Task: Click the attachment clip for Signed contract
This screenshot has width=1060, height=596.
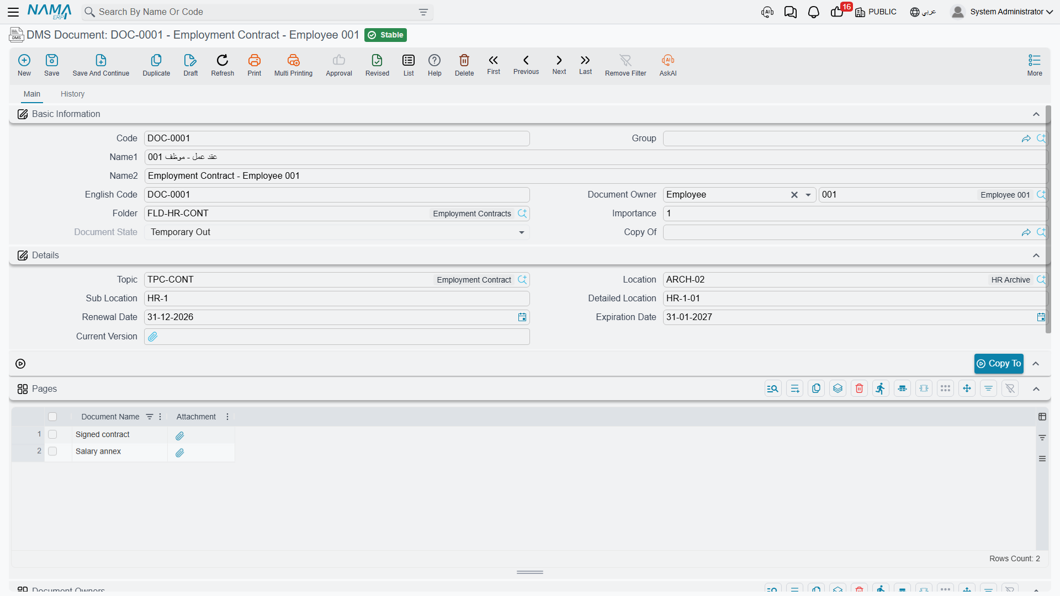Action: tap(179, 436)
